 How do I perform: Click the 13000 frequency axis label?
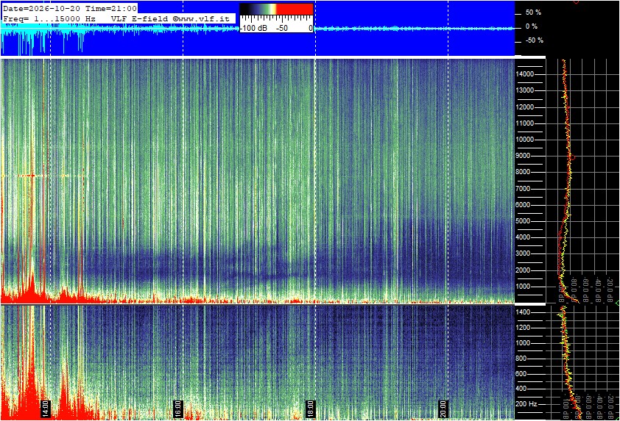pyautogui.click(x=525, y=90)
